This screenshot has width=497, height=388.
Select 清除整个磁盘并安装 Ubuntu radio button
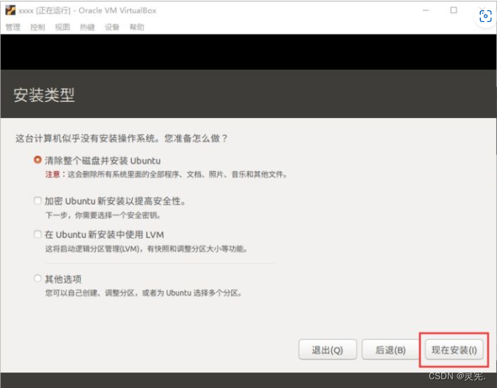click(37, 160)
